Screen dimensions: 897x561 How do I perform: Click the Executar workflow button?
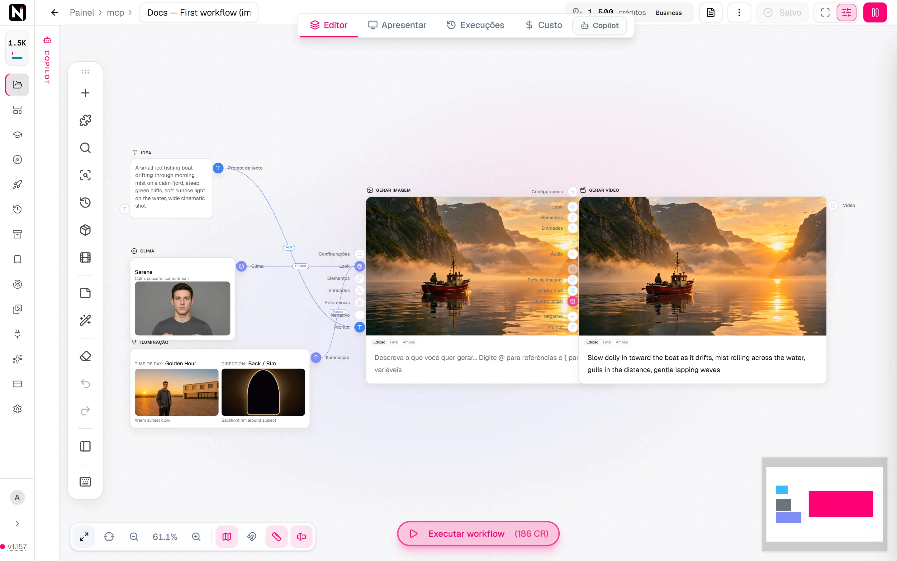coord(478,534)
